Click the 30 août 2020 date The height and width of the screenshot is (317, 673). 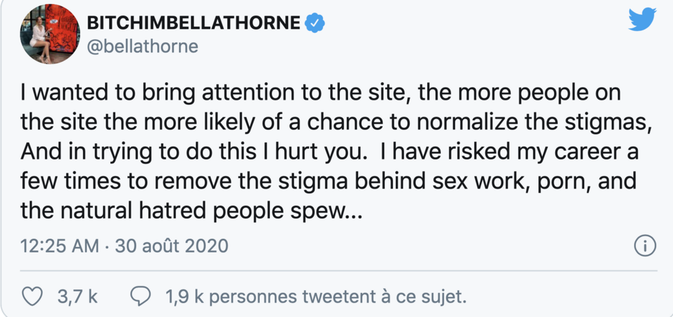tap(172, 246)
